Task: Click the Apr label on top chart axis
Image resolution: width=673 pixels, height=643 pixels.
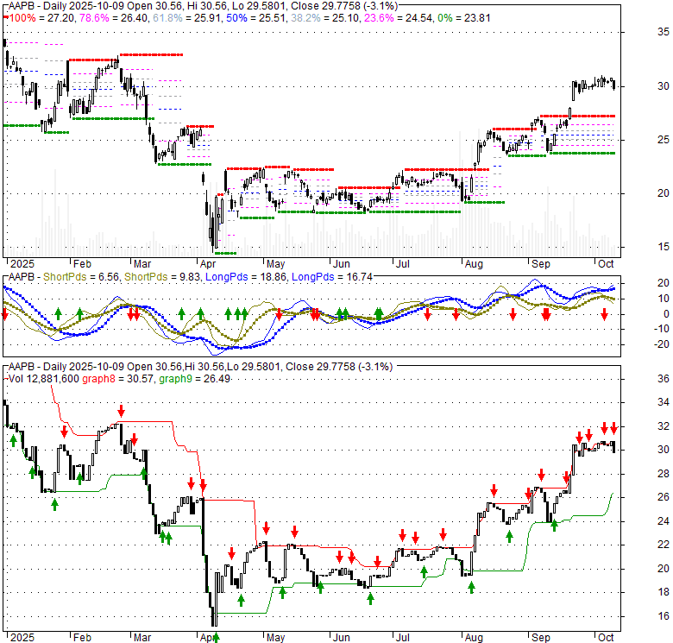Action: pyautogui.click(x=208, y=264)
